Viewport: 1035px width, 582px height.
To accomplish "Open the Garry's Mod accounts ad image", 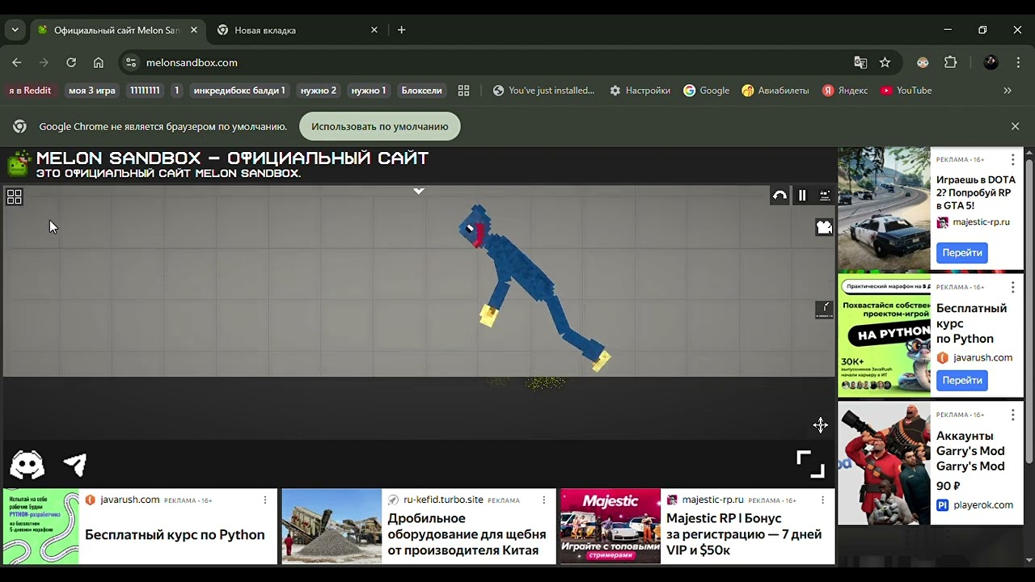I will click(x=884, y=463).
